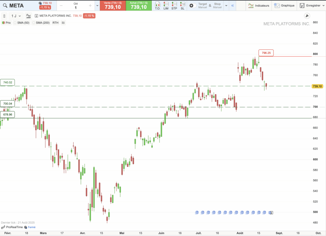Viewport: 326px width, 236px height.
Task: Select the STP stop order icon
Action: (174, 5)
